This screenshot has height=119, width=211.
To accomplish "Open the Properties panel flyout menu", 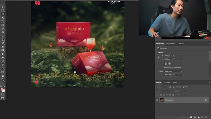I will 209,44.
